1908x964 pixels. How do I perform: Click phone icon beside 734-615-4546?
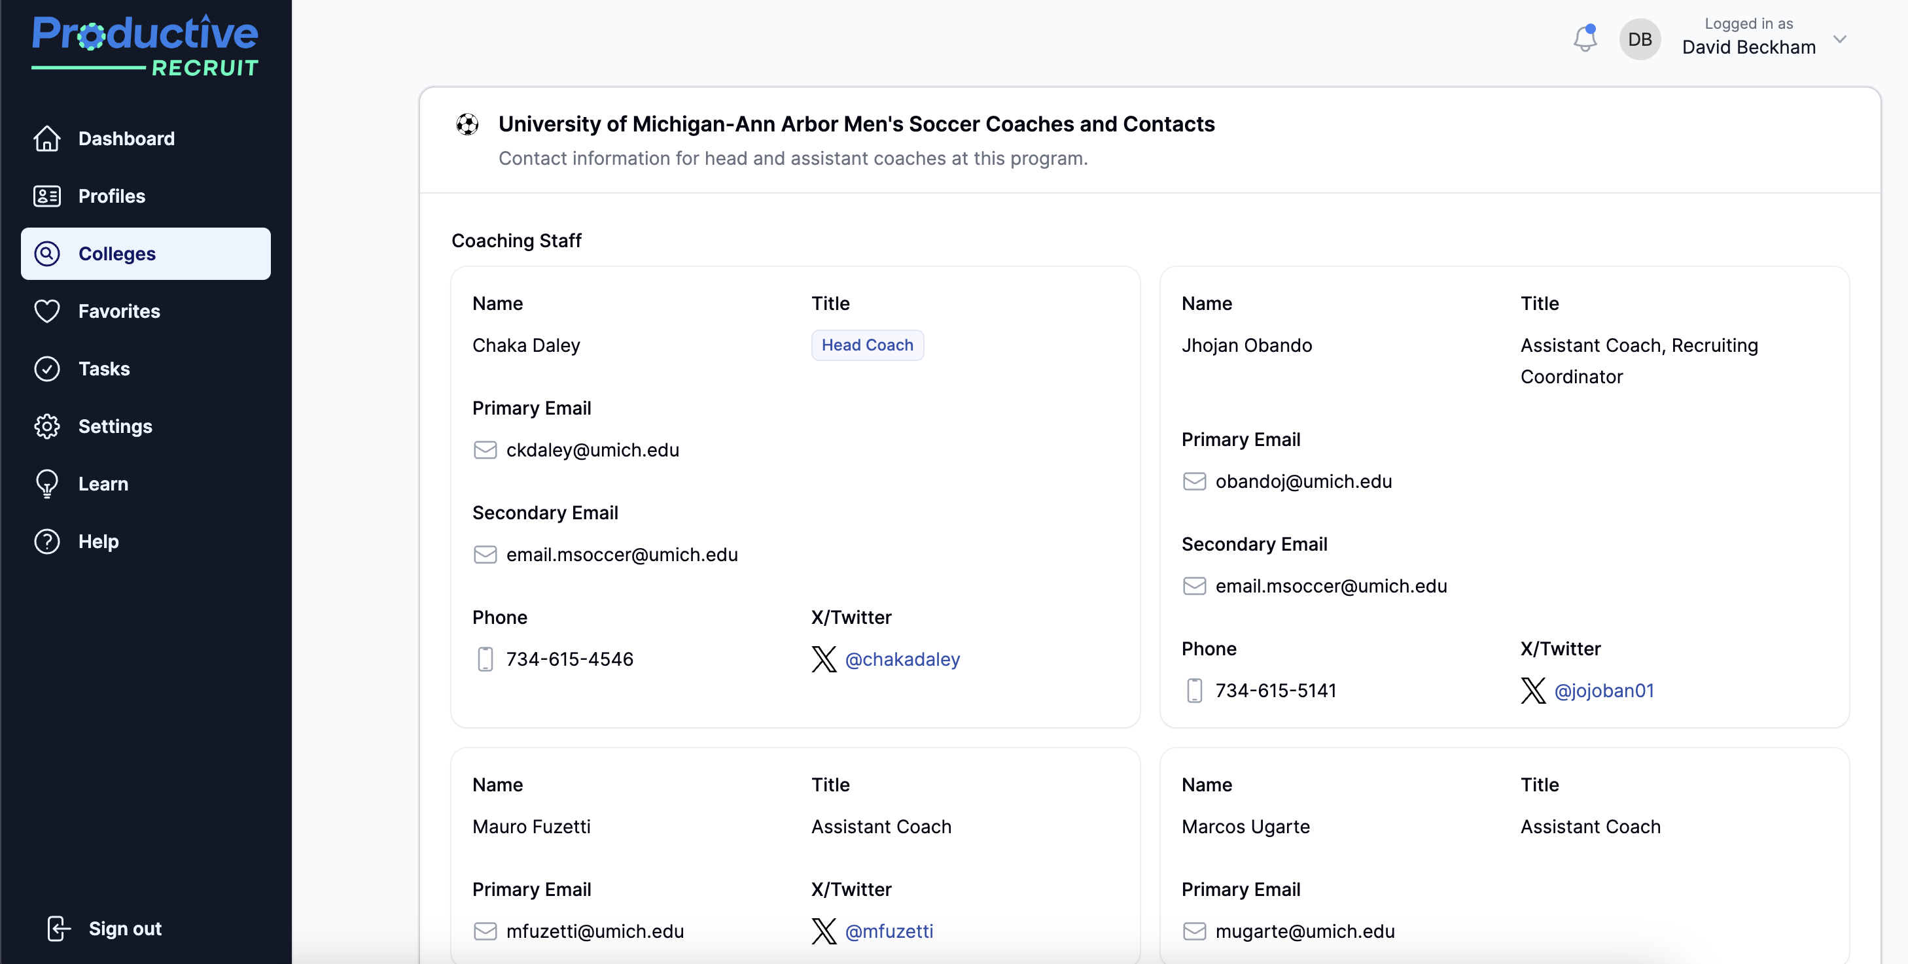point(485,659)
